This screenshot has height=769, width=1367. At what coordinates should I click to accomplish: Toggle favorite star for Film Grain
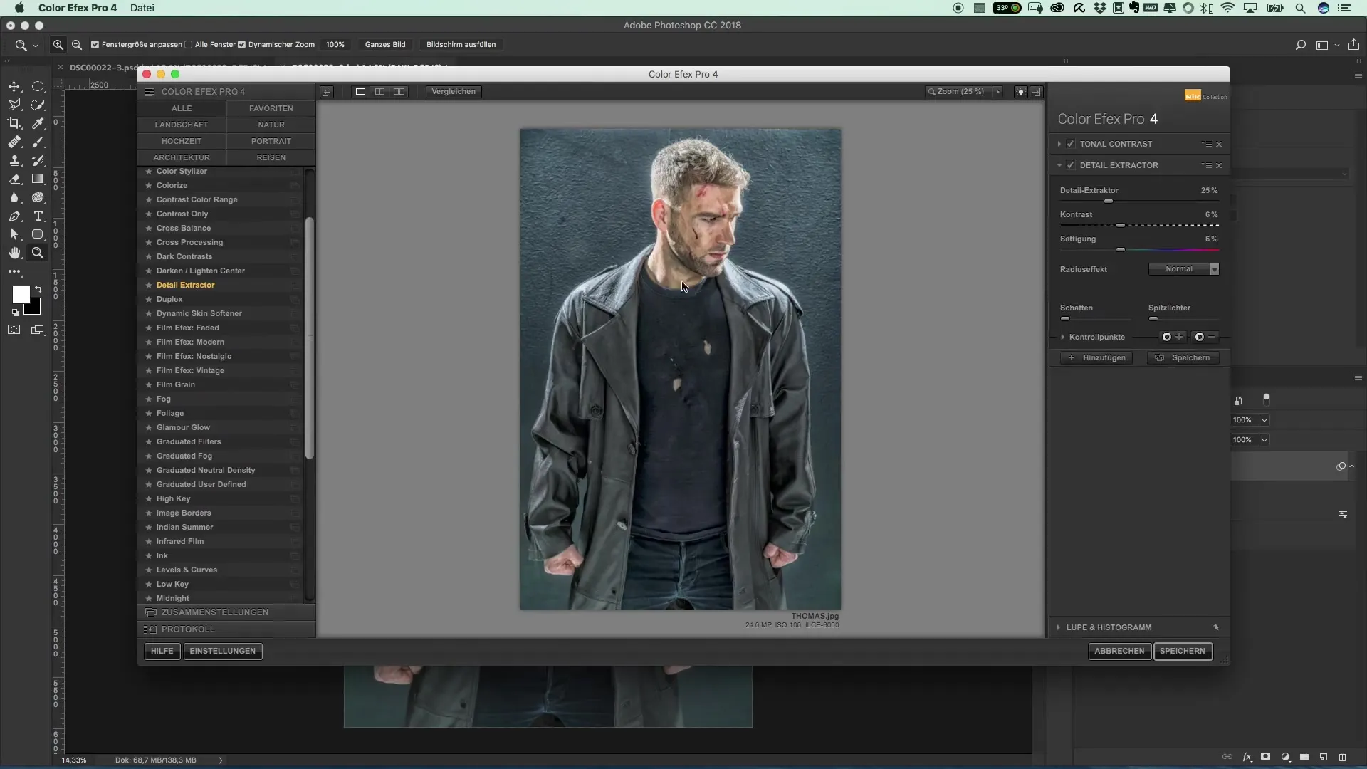[149, 384]
